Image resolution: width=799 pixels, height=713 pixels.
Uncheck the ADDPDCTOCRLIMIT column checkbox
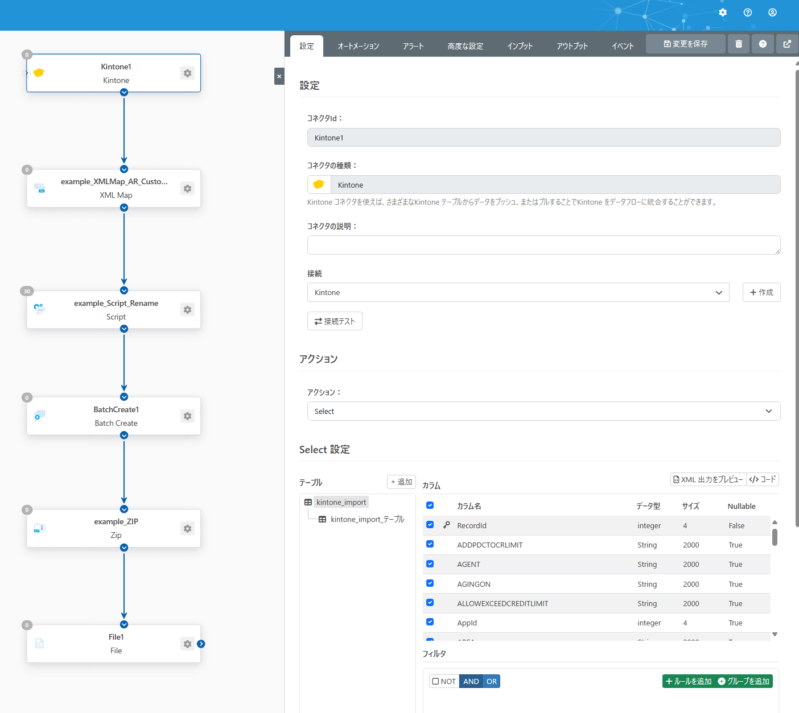tap(430, 544)
